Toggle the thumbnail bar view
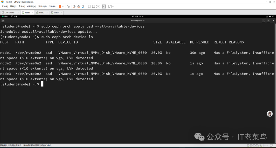276x148 pixels. coord(94,6)
